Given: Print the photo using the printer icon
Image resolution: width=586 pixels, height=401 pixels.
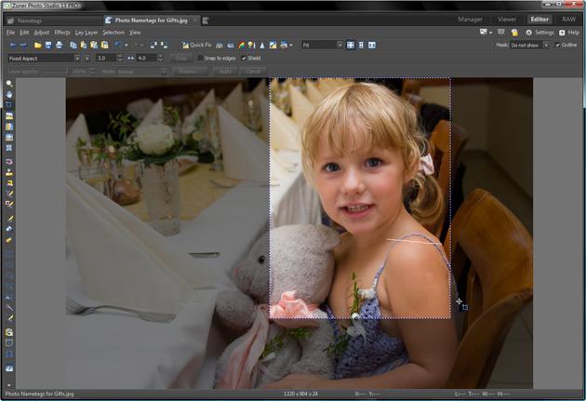Looking at the screenshot, I should pos(59,46).
